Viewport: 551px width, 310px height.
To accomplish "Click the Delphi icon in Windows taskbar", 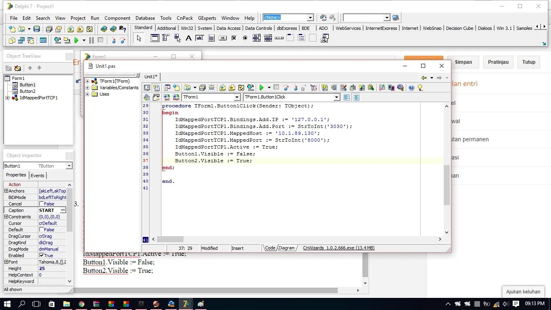I will tap(186, 304).
